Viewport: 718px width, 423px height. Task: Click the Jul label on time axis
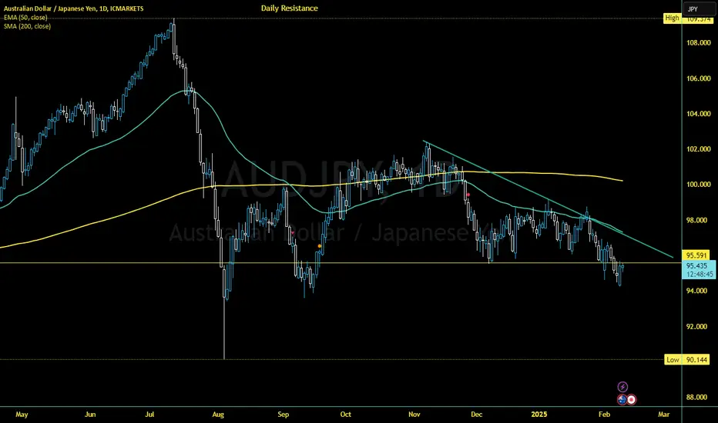pyautogui.click(x=149, y=415)
